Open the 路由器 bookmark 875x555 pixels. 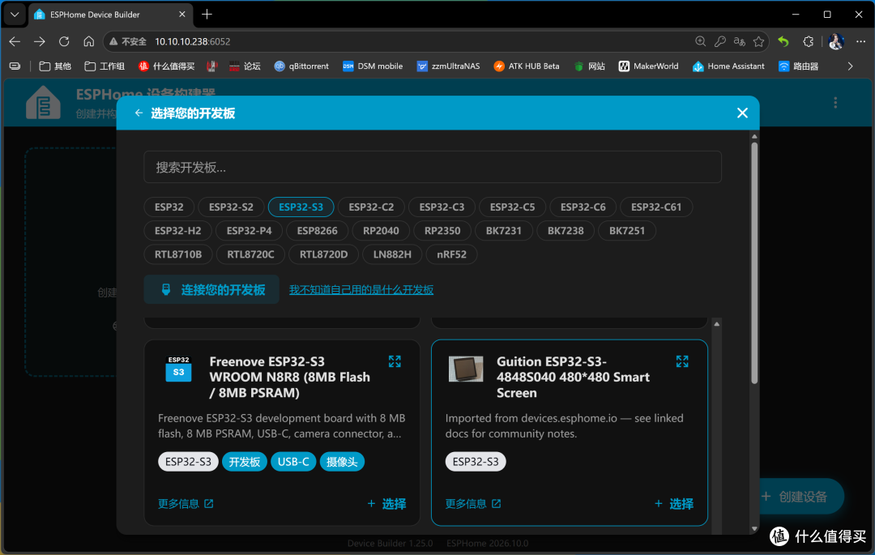coord(799,66)
